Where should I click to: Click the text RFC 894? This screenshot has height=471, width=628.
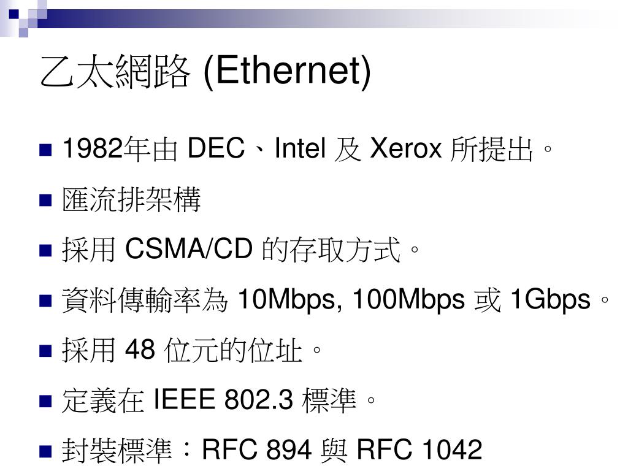257,450
